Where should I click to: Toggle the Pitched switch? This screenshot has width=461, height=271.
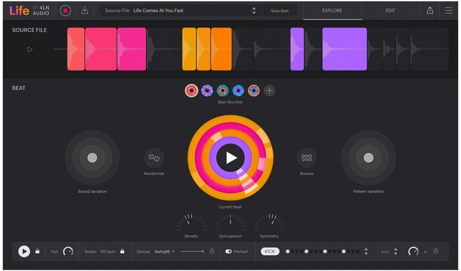pos(229,251)
